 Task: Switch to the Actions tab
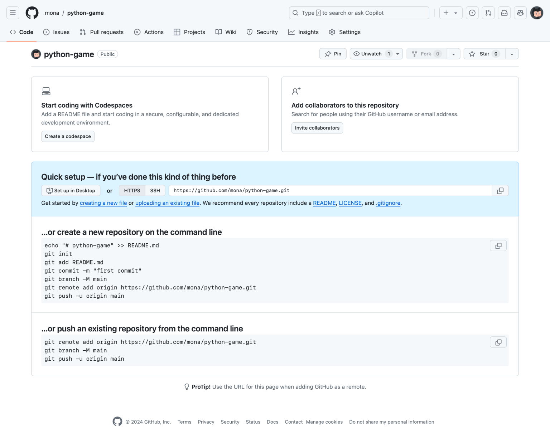pyautogui.click(x=149, y=32)
